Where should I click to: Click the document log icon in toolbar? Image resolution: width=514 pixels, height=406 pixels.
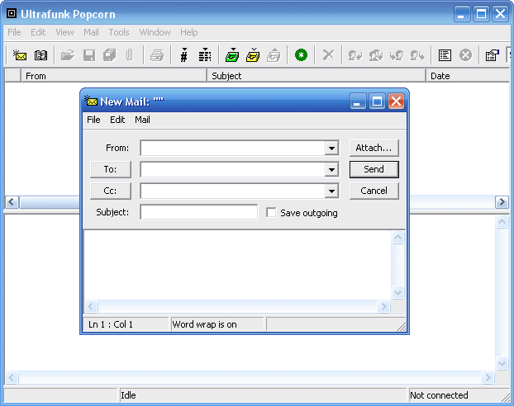[x=445, y=55]
